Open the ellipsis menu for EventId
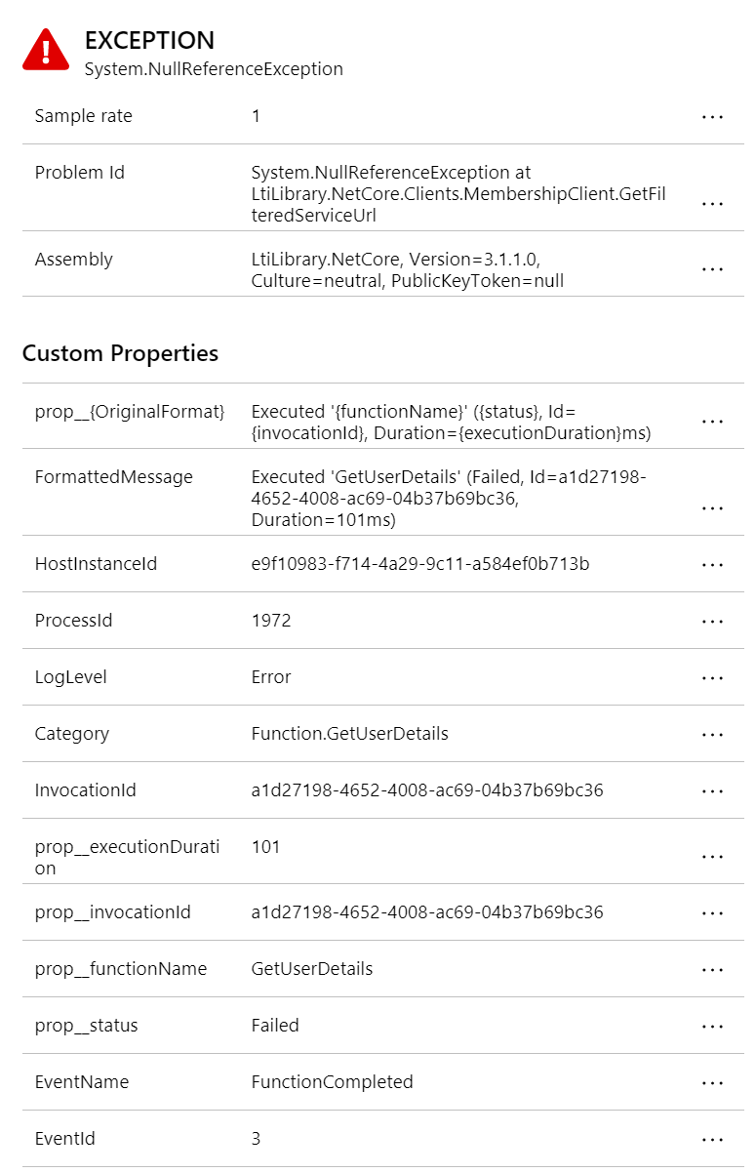Image resolution: width=756 pixels, height=1173 pixels. coord(712,1139)
